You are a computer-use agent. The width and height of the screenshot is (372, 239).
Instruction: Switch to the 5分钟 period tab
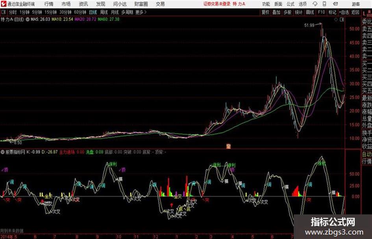tap(37, 12)
